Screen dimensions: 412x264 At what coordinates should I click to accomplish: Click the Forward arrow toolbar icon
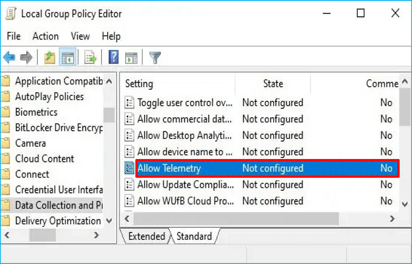(26, 57)
